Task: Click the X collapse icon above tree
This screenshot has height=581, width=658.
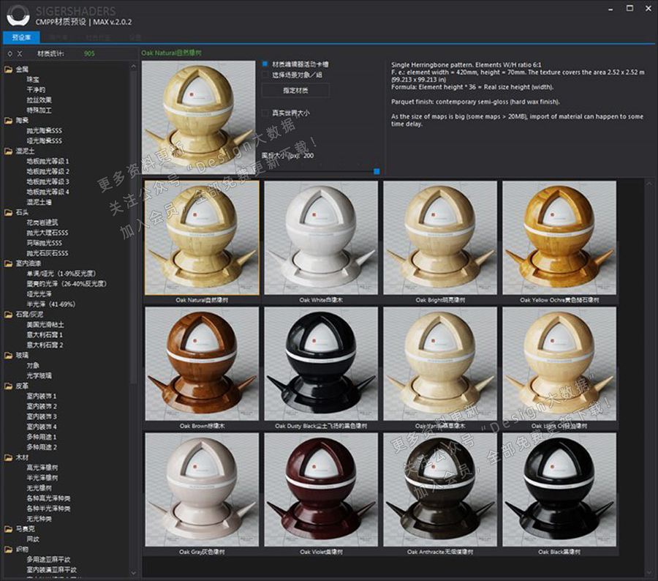Action: tap(20, 53)
